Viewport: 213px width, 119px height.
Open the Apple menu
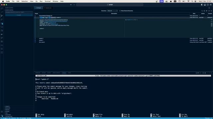click(x=3, y=1)
